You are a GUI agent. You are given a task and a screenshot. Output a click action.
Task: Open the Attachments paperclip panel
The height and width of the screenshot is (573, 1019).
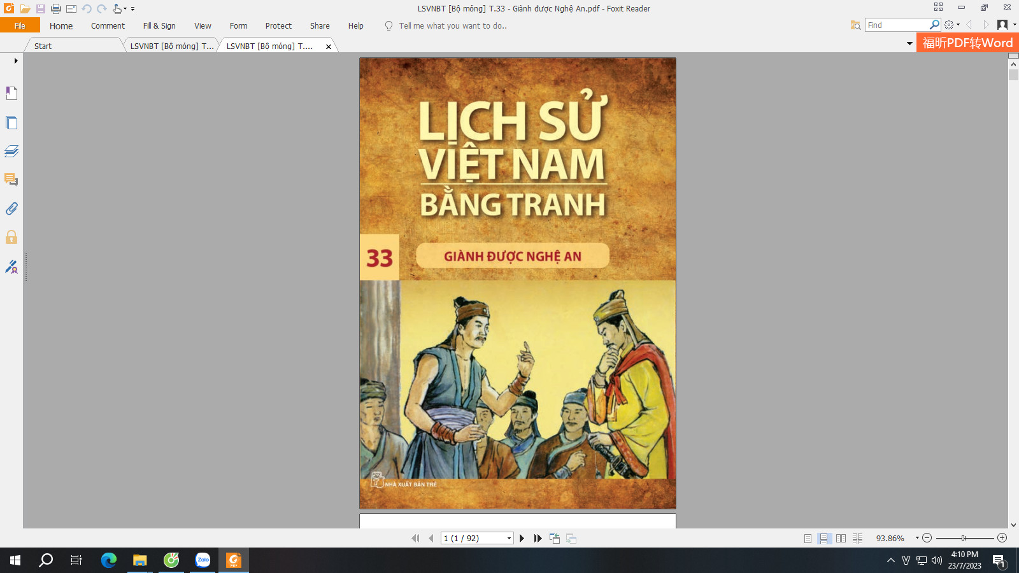(x=11, y=208)
